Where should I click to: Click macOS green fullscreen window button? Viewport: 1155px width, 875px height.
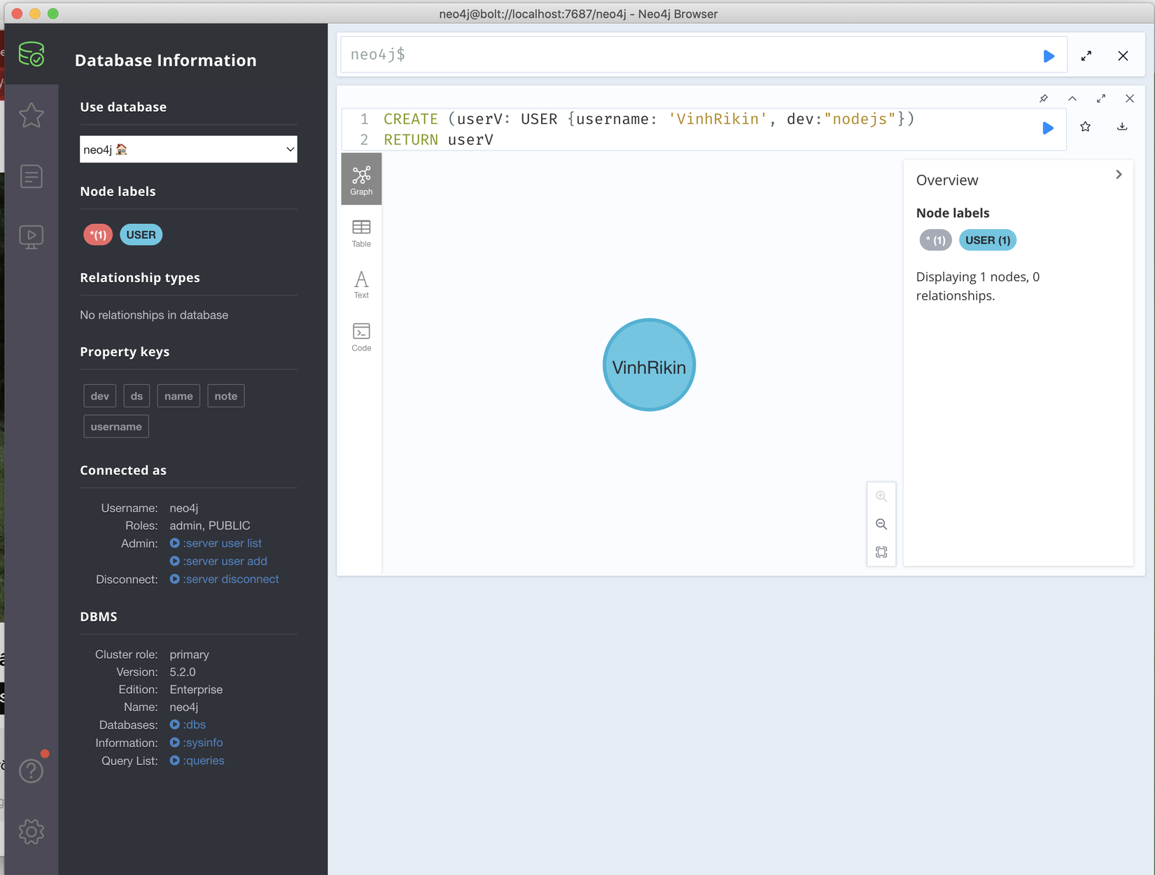coord(53,13)
